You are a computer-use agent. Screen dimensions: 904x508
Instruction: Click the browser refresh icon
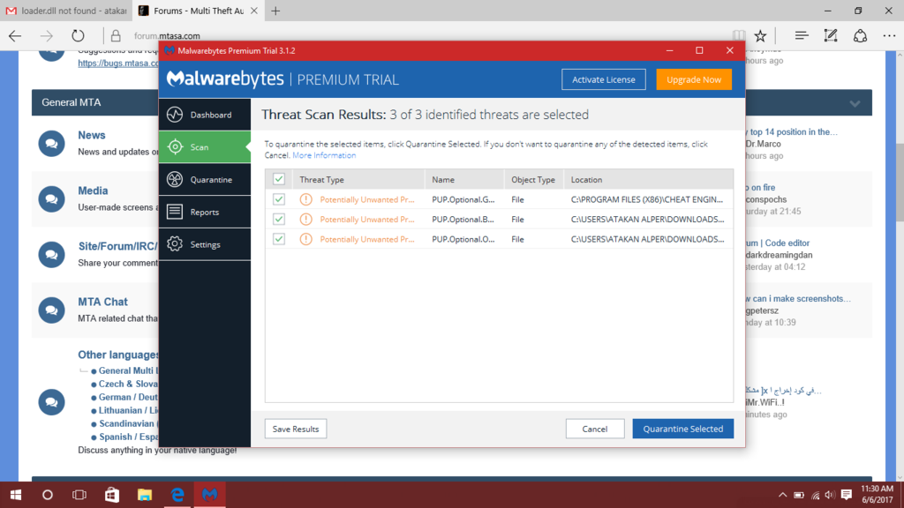pyautogui.click(x=78, y=36)
